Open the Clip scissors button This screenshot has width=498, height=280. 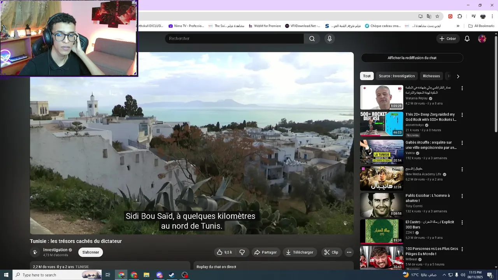(x=331, y=252)
